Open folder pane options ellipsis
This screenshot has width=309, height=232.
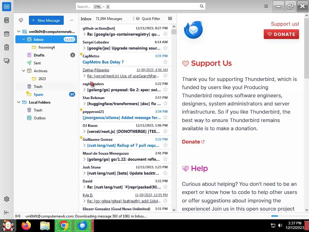(72, 20)
